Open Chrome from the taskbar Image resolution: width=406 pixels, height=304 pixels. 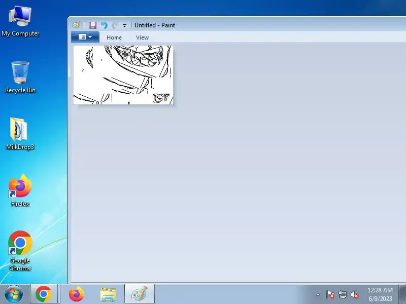[x=44, y=294]
